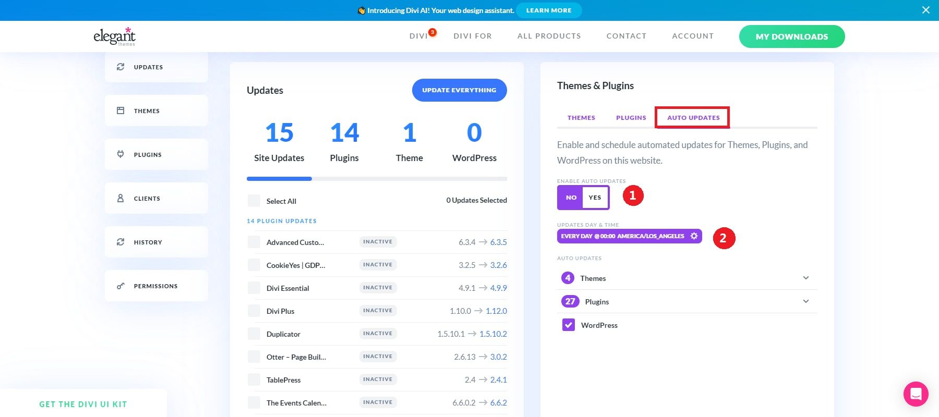The width and height of the screenshot is (939, 417).
Task: Click the updates progress bar
Action: 377,179
